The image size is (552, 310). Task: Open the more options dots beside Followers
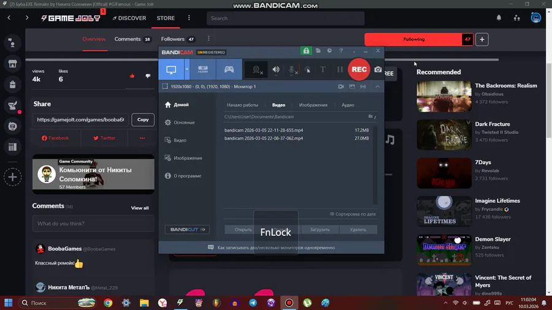pyautogui.click(x=209, y=39)
